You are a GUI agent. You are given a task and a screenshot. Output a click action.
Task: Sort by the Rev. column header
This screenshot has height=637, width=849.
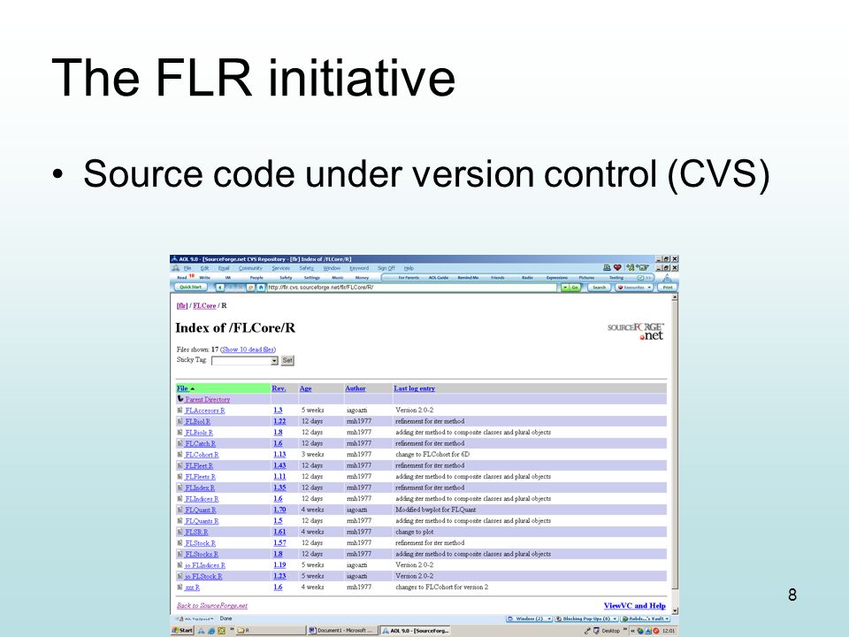pyautogui.click(x=279, y=388)
